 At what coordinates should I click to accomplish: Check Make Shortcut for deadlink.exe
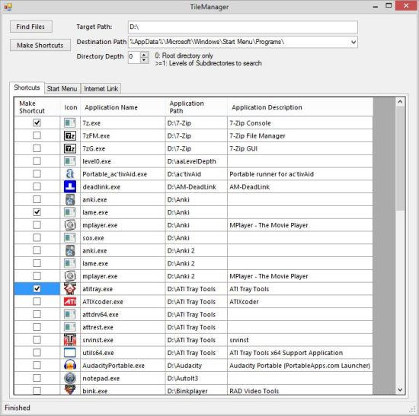point(37,186)
